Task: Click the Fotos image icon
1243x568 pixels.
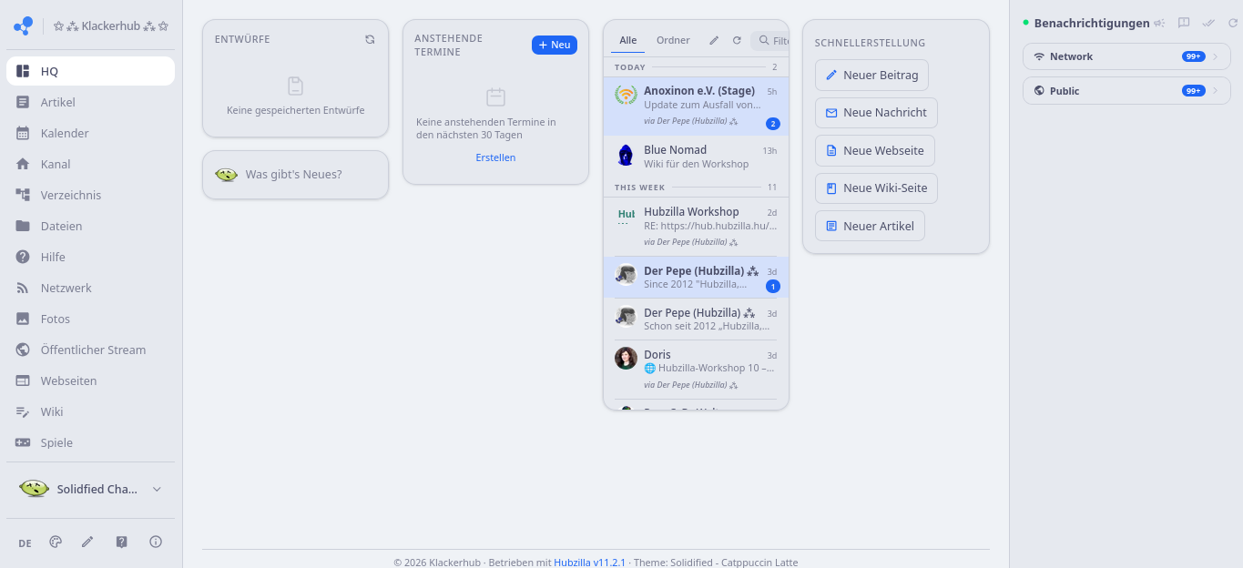Action: click(23, 319)
